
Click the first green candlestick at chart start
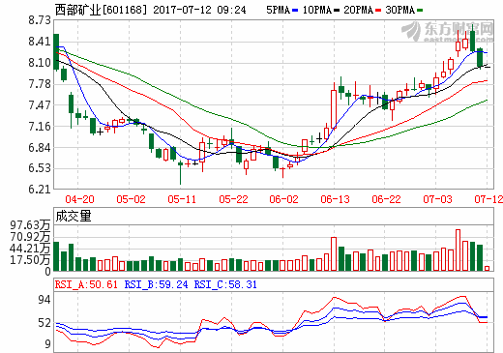point(56,51)
